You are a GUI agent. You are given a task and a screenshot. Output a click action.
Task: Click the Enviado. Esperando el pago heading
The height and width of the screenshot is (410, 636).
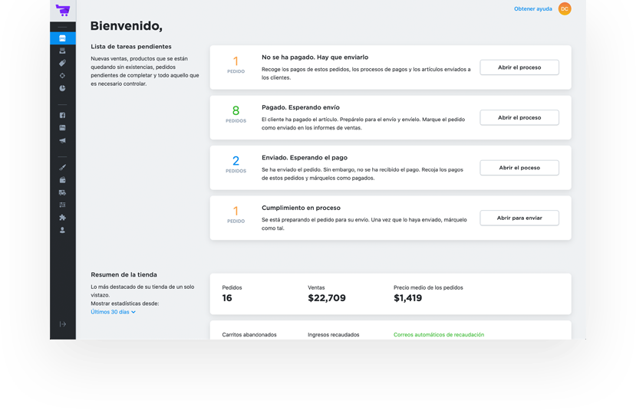pos(305,158)
